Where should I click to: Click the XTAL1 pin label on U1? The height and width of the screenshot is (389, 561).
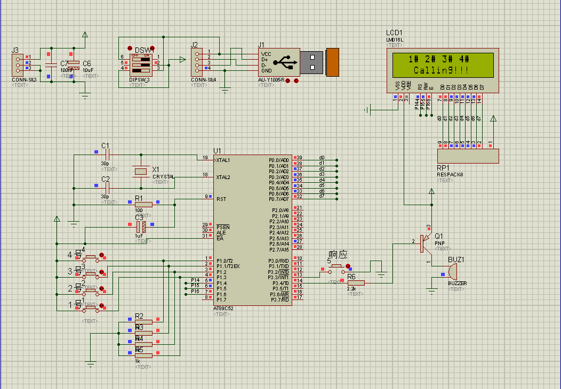(223, 160)
